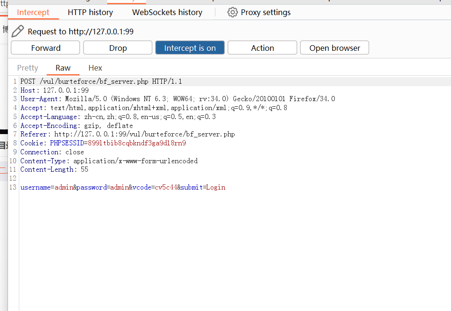The width and height of the screenshot is (451, 311).
Task: Click the Host header value 127.0.0.1:99
Action: click(x=66, y=90)
